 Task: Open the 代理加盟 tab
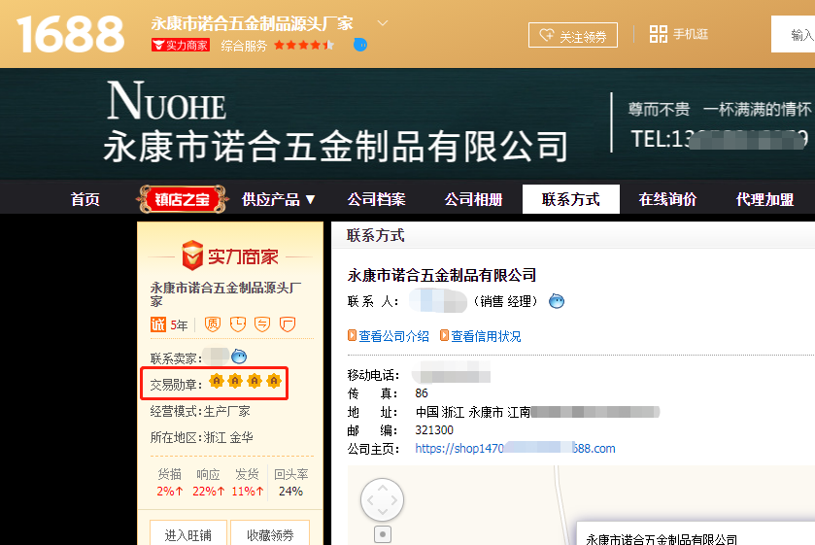pyautogui.click(x=765, y=199)
